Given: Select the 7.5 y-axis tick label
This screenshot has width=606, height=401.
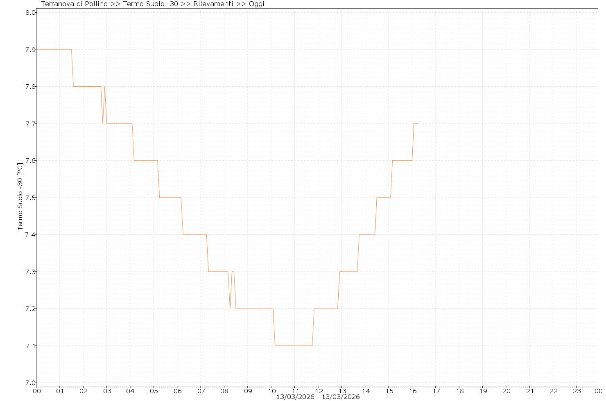Looking at the screenshot, I should pyautogui.click(x=30, y=198).
